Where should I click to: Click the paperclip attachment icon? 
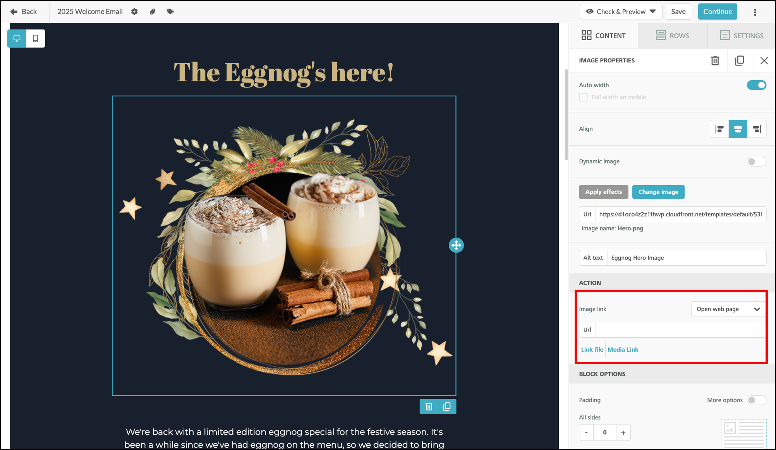tap(153, 12)
